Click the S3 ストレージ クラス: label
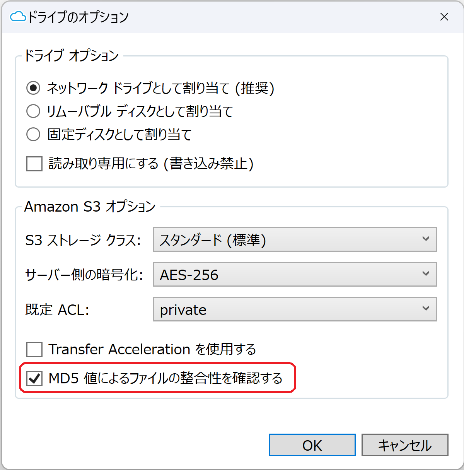Viewport: 464px width, 470px height. [x=83, y=240]
